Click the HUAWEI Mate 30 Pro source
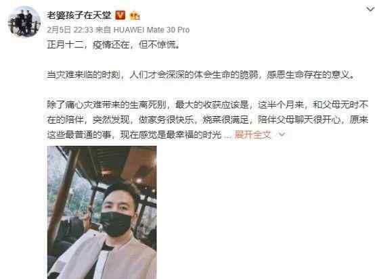 click(152, 30)
